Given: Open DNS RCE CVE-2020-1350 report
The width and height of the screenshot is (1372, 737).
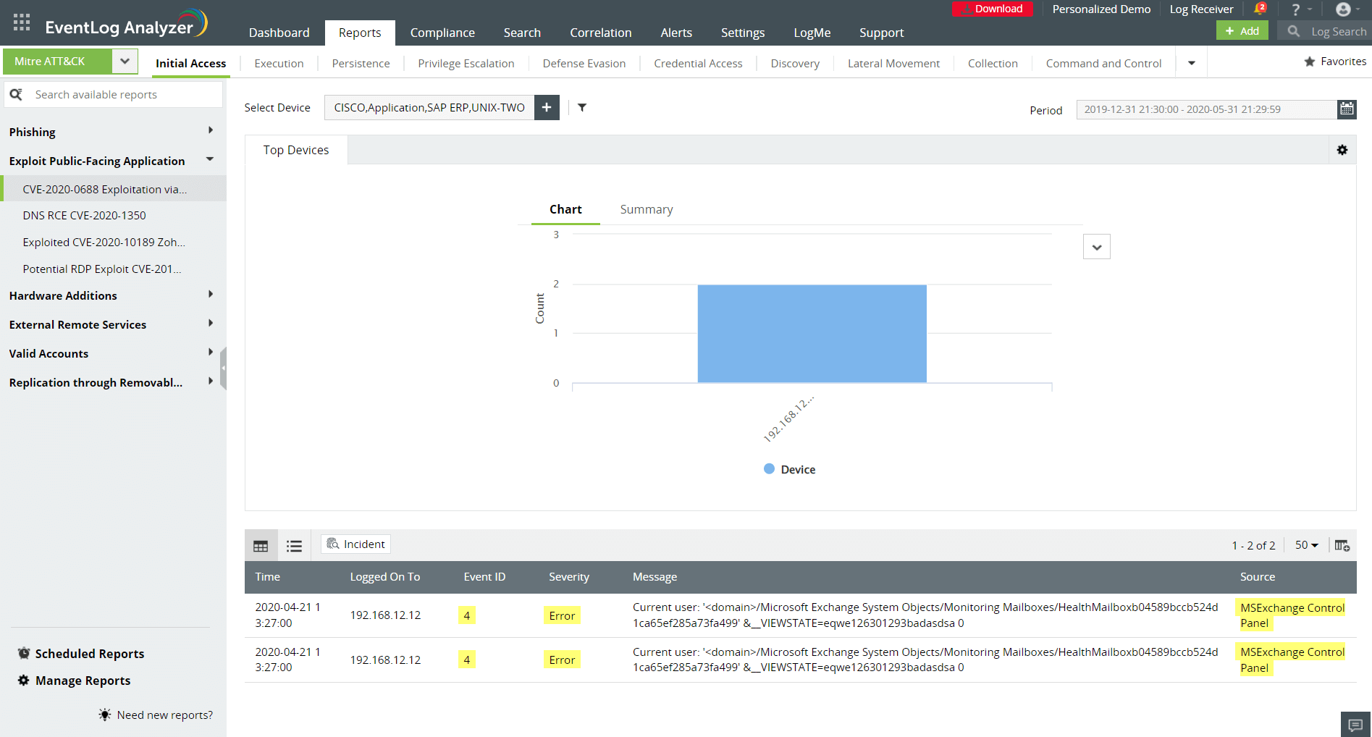Looking at the screenshot, I should (x=84, y=216).
